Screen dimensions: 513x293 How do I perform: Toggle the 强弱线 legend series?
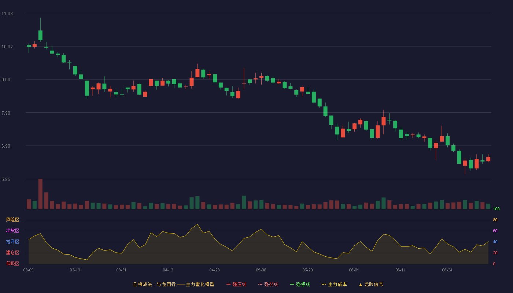click(x=268, y=284)
